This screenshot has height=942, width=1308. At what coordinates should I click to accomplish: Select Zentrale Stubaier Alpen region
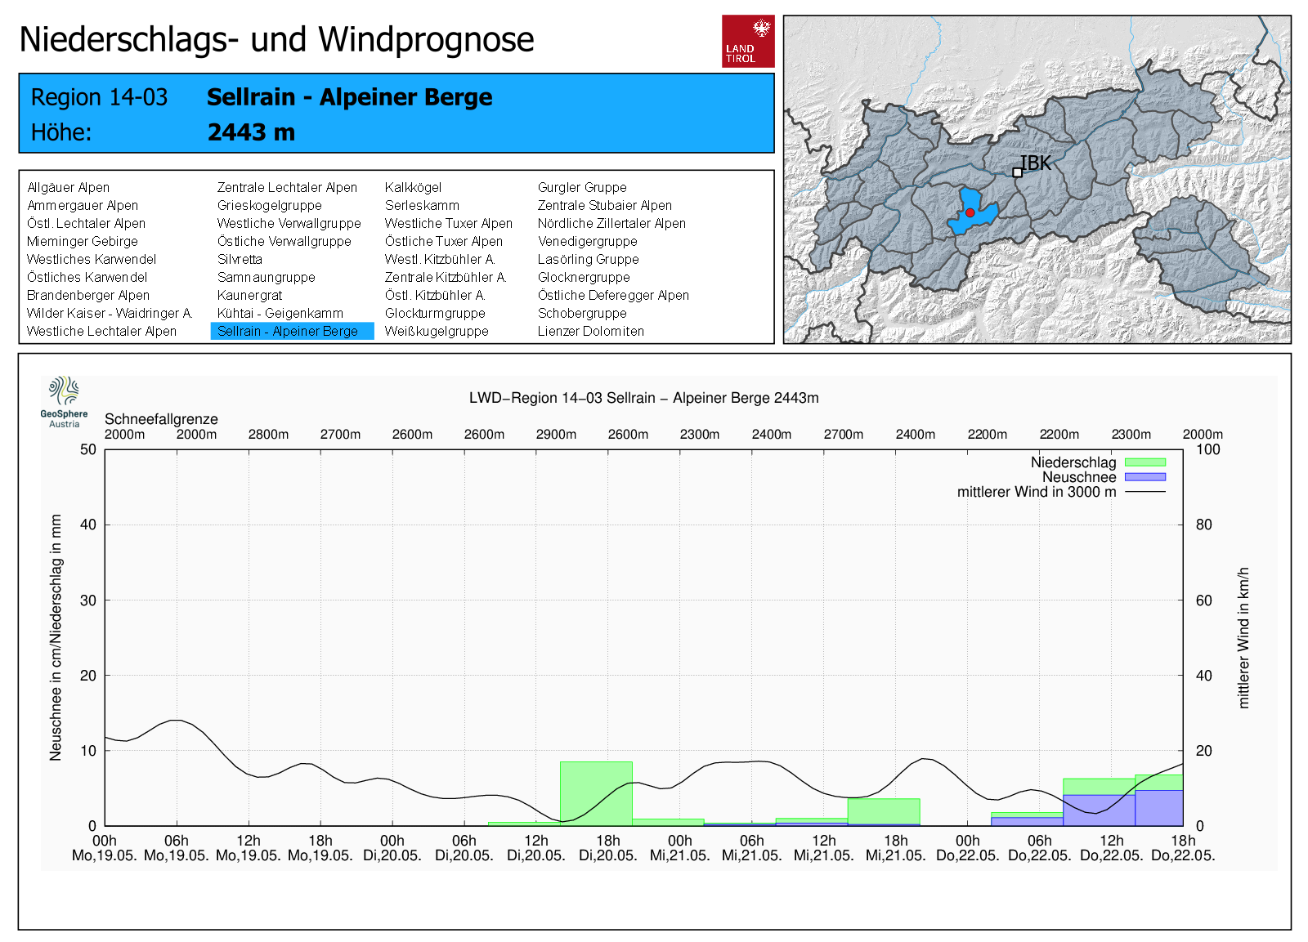[604, 206]
